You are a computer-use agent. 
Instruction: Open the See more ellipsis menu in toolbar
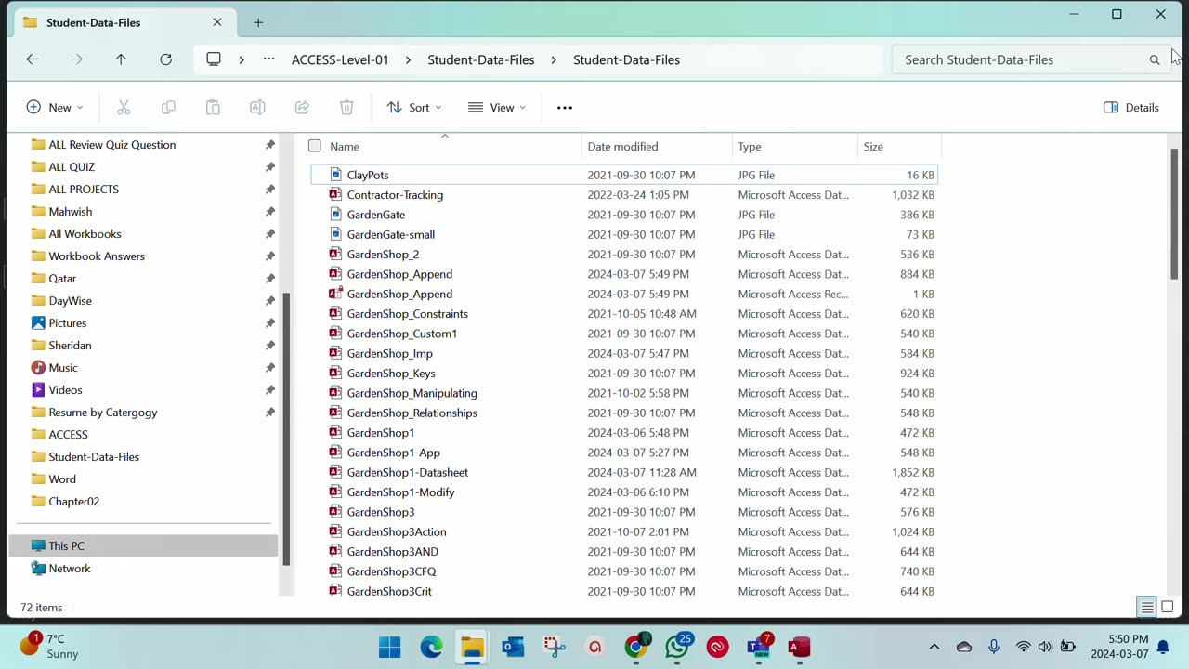click(x=565, y=108)
